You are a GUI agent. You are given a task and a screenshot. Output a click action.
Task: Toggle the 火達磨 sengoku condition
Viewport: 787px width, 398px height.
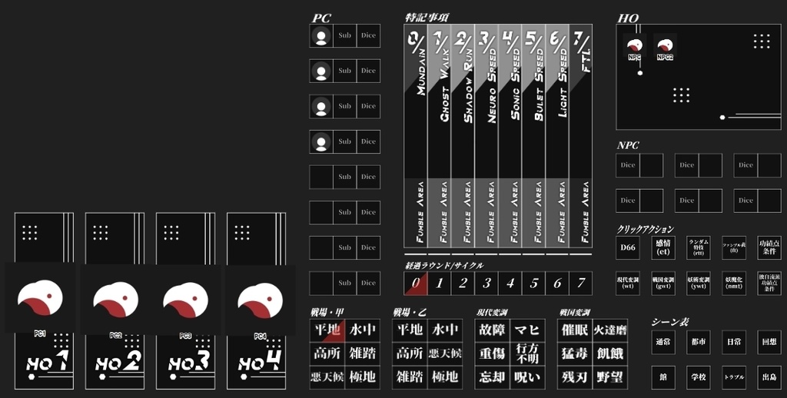click(609, 330)
